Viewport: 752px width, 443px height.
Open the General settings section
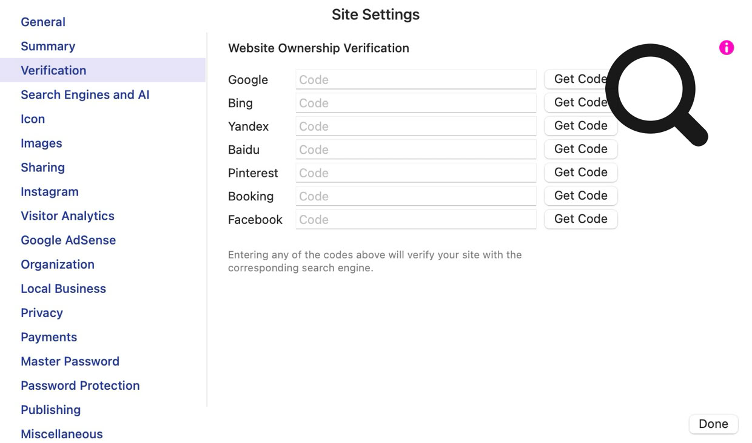(x=43, y=22)
